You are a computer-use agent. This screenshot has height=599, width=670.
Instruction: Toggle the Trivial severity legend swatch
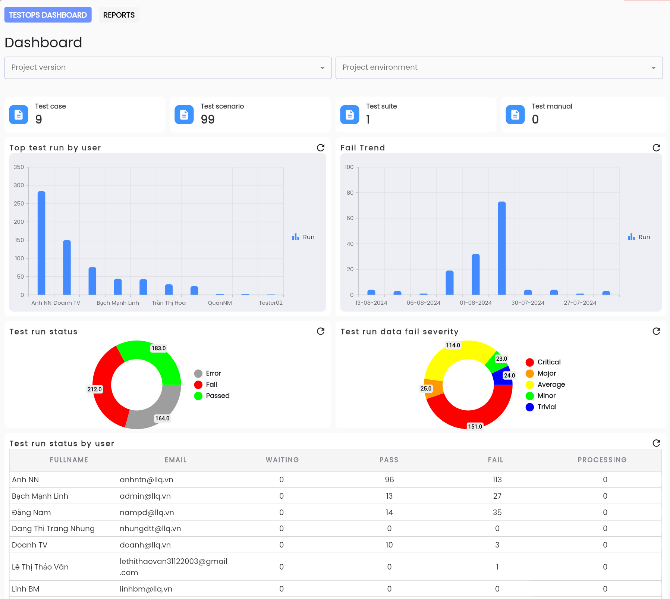click(x=530, y=407)
